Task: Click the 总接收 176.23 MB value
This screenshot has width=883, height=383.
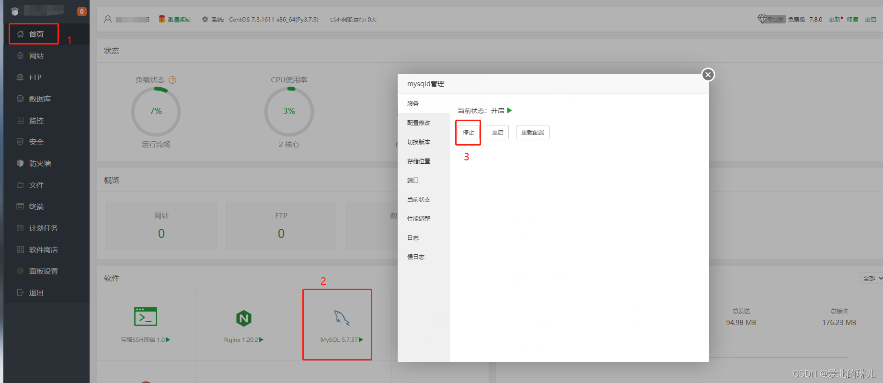Action: click(x=839, y=323)
